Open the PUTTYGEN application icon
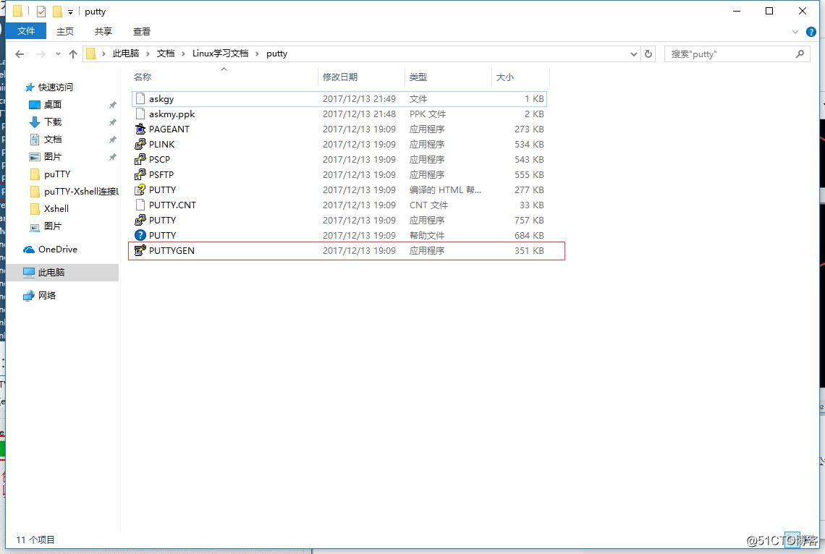 (140, 251)
